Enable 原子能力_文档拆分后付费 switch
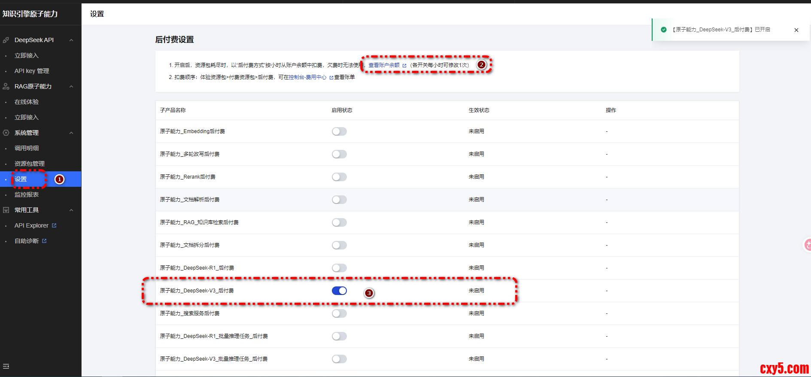The height and width of the screenshot is (377, 811). point(339,245)
